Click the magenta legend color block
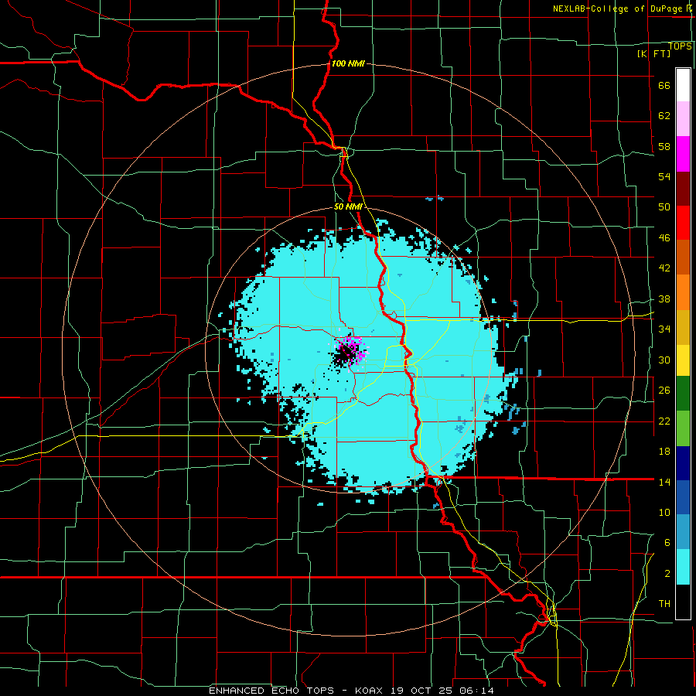 tap(683, 154)
